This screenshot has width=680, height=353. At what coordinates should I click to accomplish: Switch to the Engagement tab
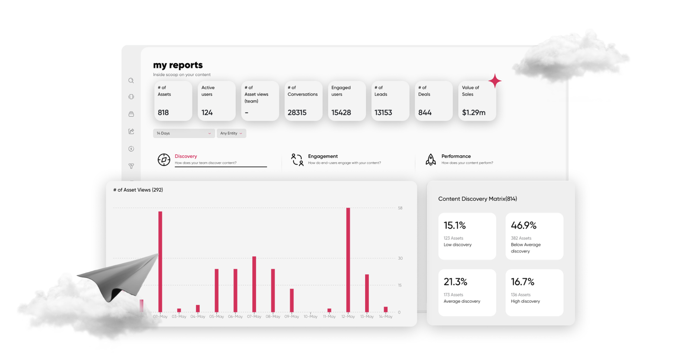tap(323, 156)
